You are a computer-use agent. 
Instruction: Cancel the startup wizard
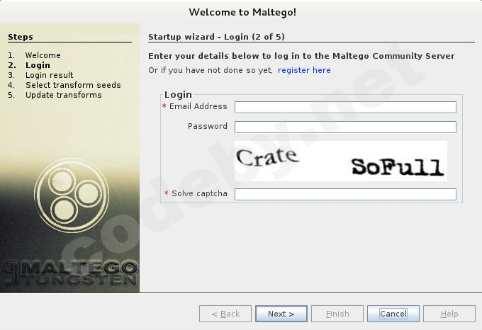tap(393, 314)
